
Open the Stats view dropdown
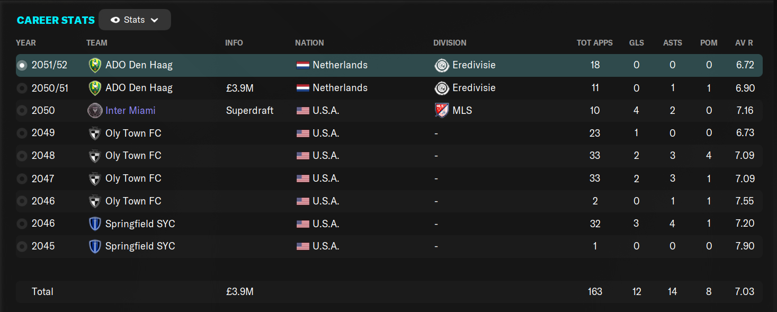(x=135, y=20)
